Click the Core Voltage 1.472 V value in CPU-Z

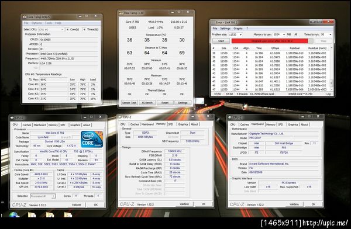(x=71, y=145)
